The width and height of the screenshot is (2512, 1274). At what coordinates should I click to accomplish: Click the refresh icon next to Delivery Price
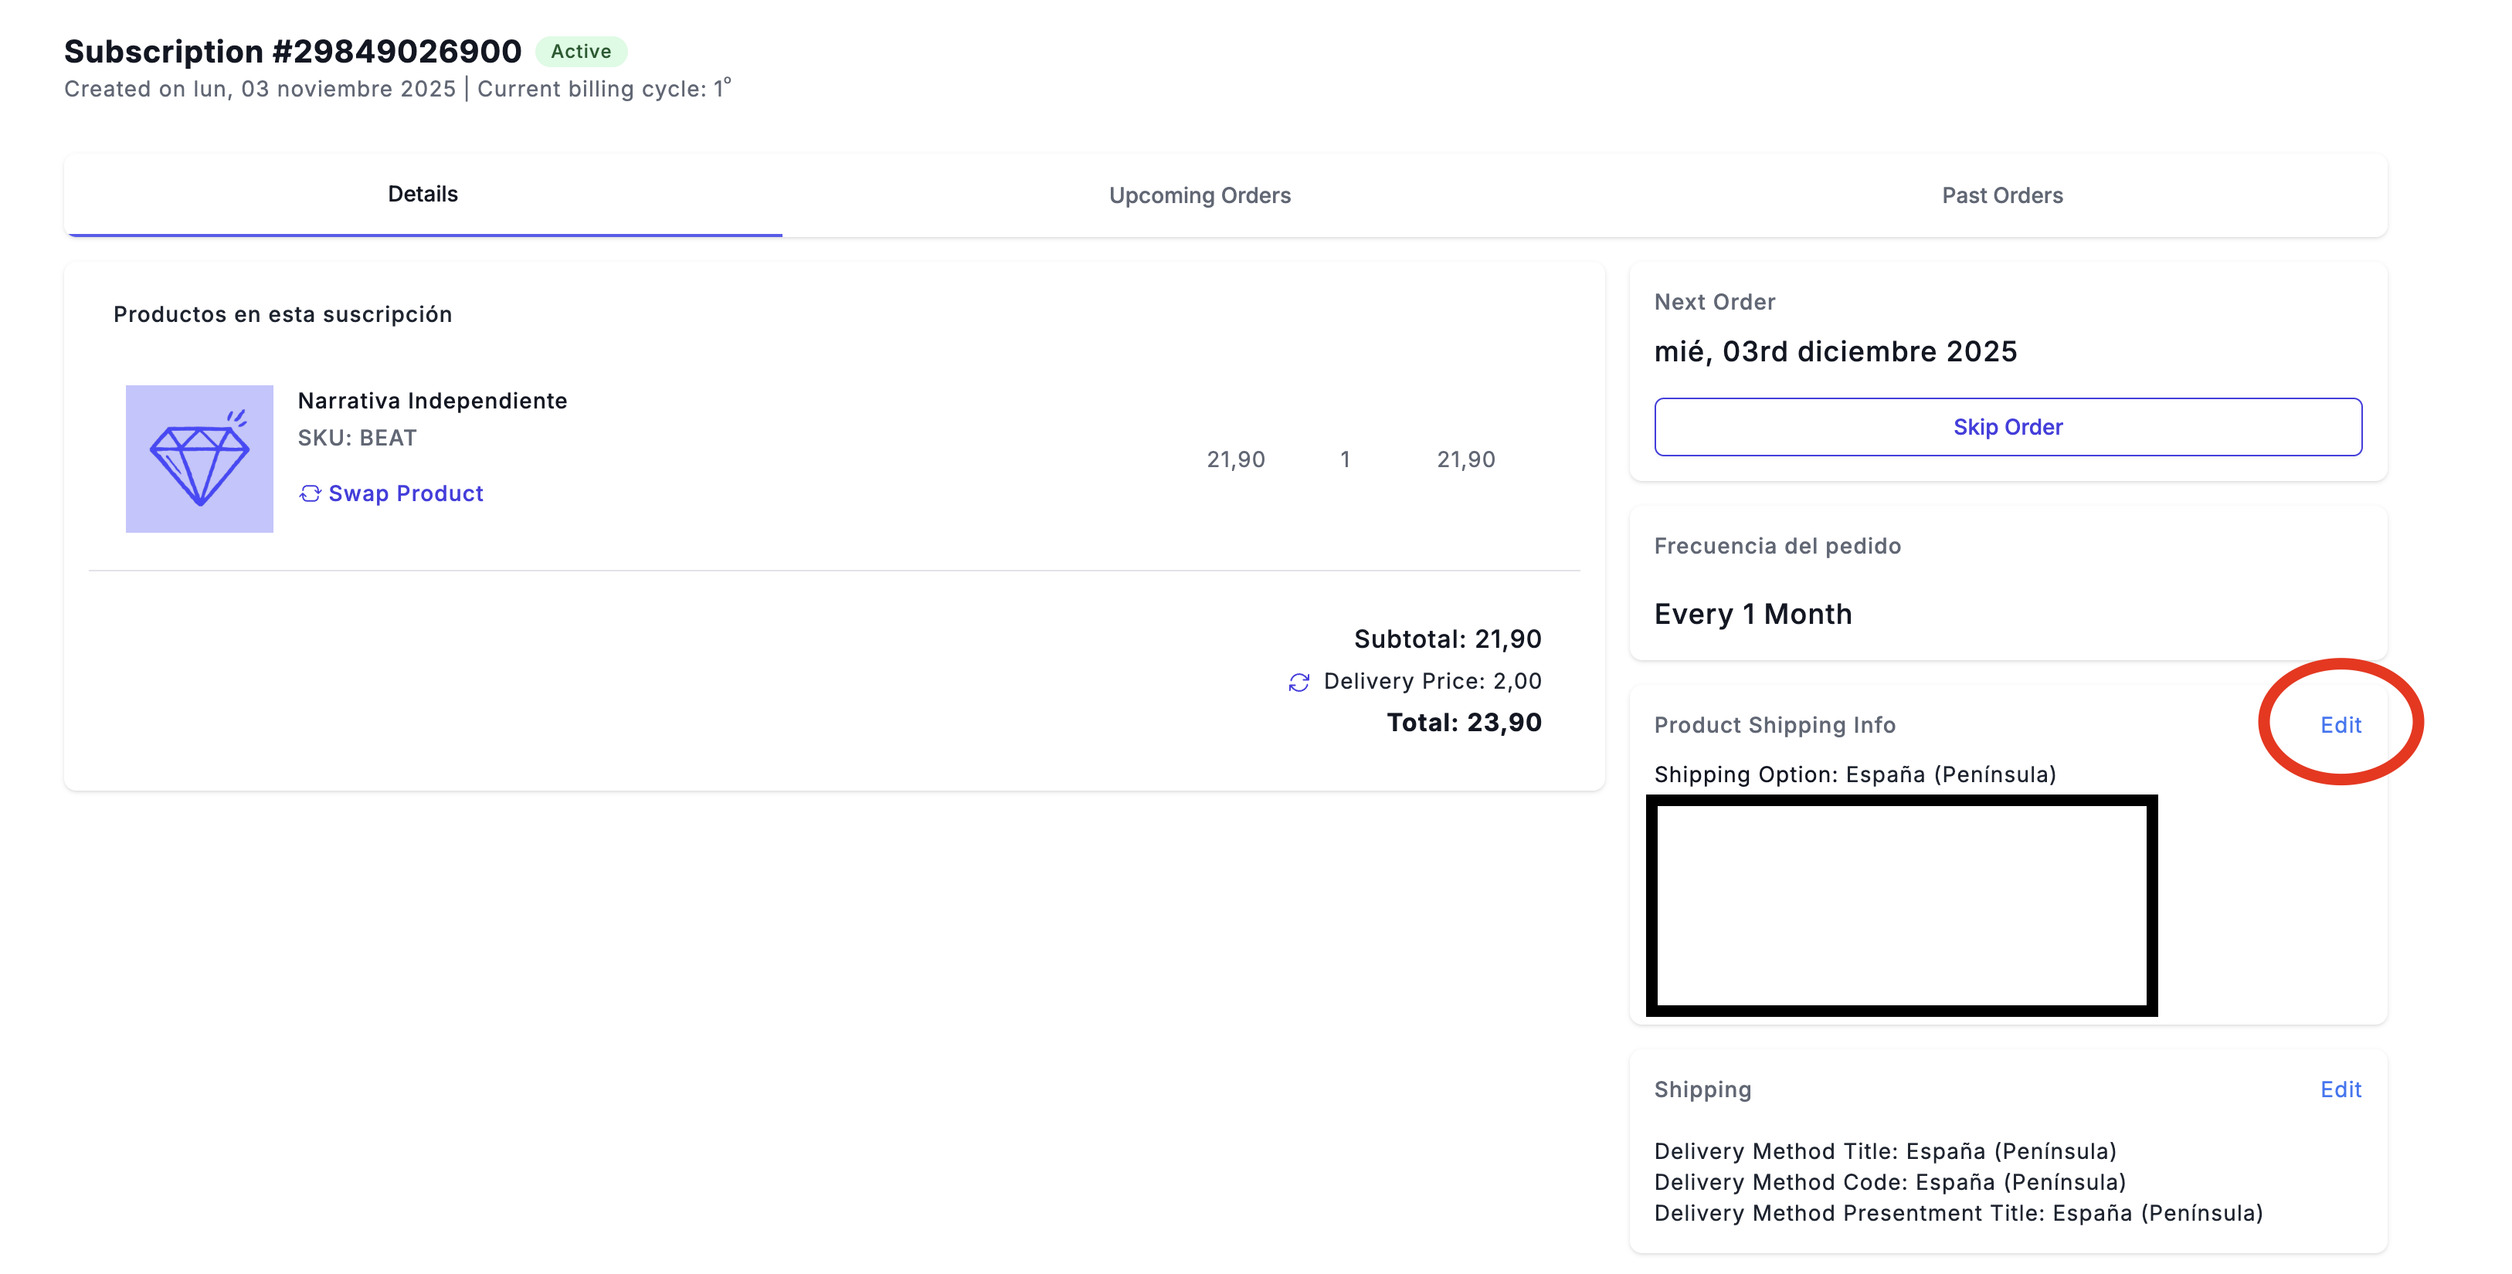point(1298,683)
